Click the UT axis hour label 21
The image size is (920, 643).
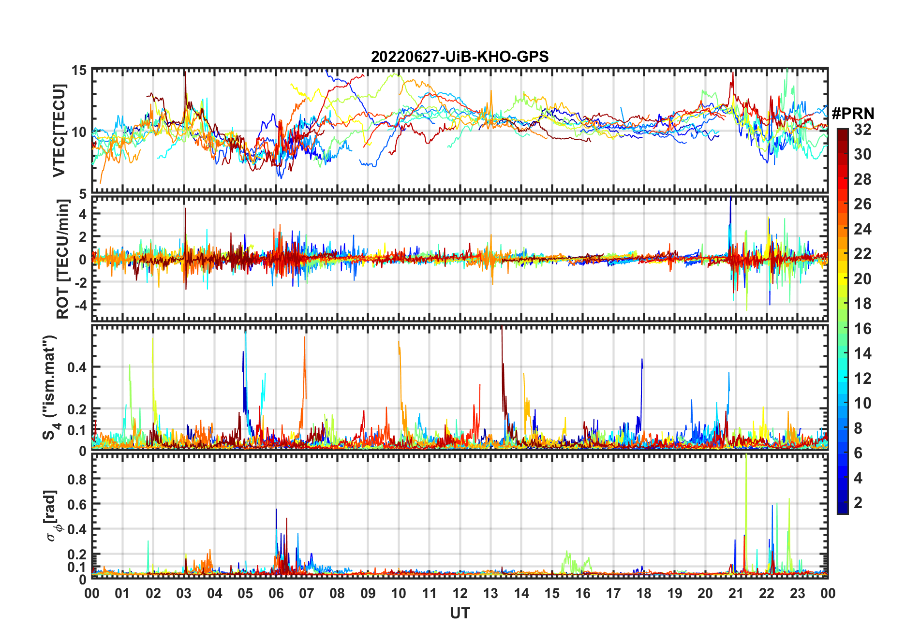click(736, 593)
